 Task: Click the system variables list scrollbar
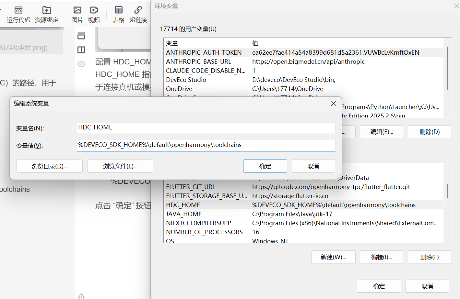(x=447, y=191)
